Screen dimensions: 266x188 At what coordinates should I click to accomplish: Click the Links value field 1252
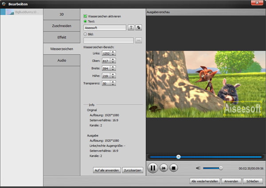106,53
